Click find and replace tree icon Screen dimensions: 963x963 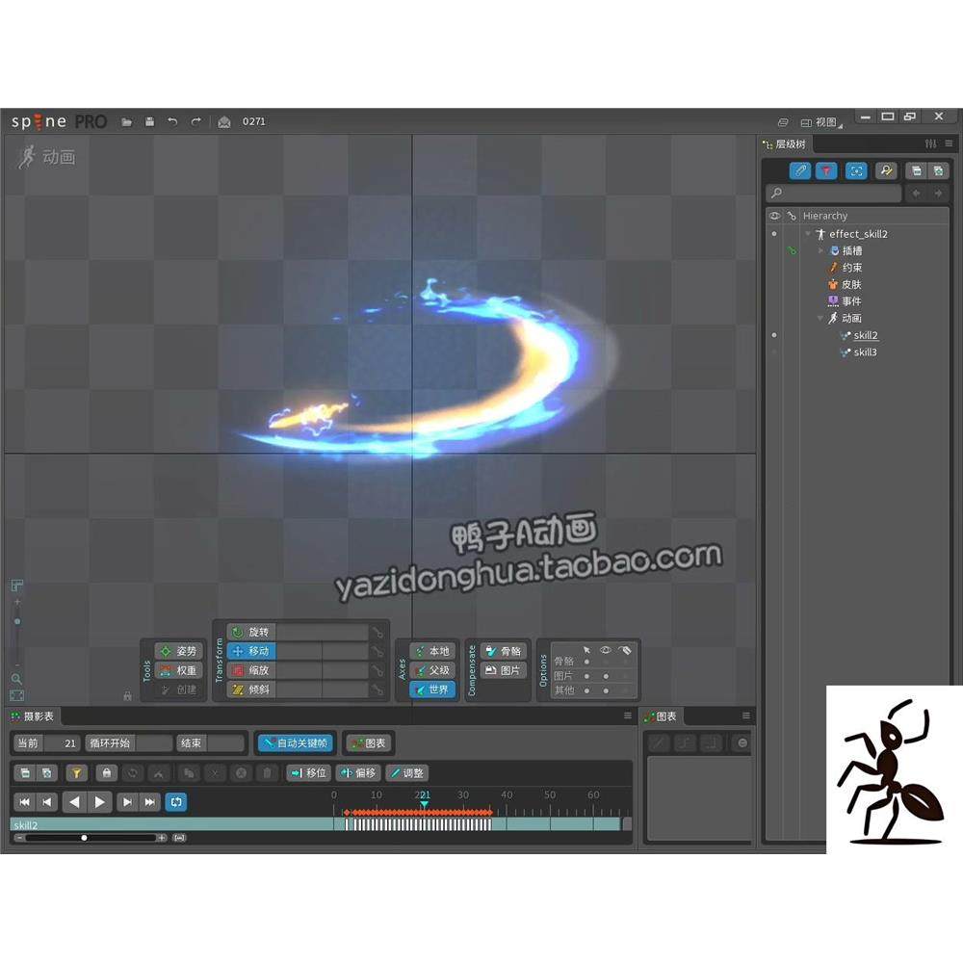click(x=886, y=170)
